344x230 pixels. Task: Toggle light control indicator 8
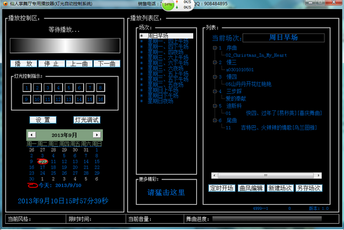click(101, 88)
